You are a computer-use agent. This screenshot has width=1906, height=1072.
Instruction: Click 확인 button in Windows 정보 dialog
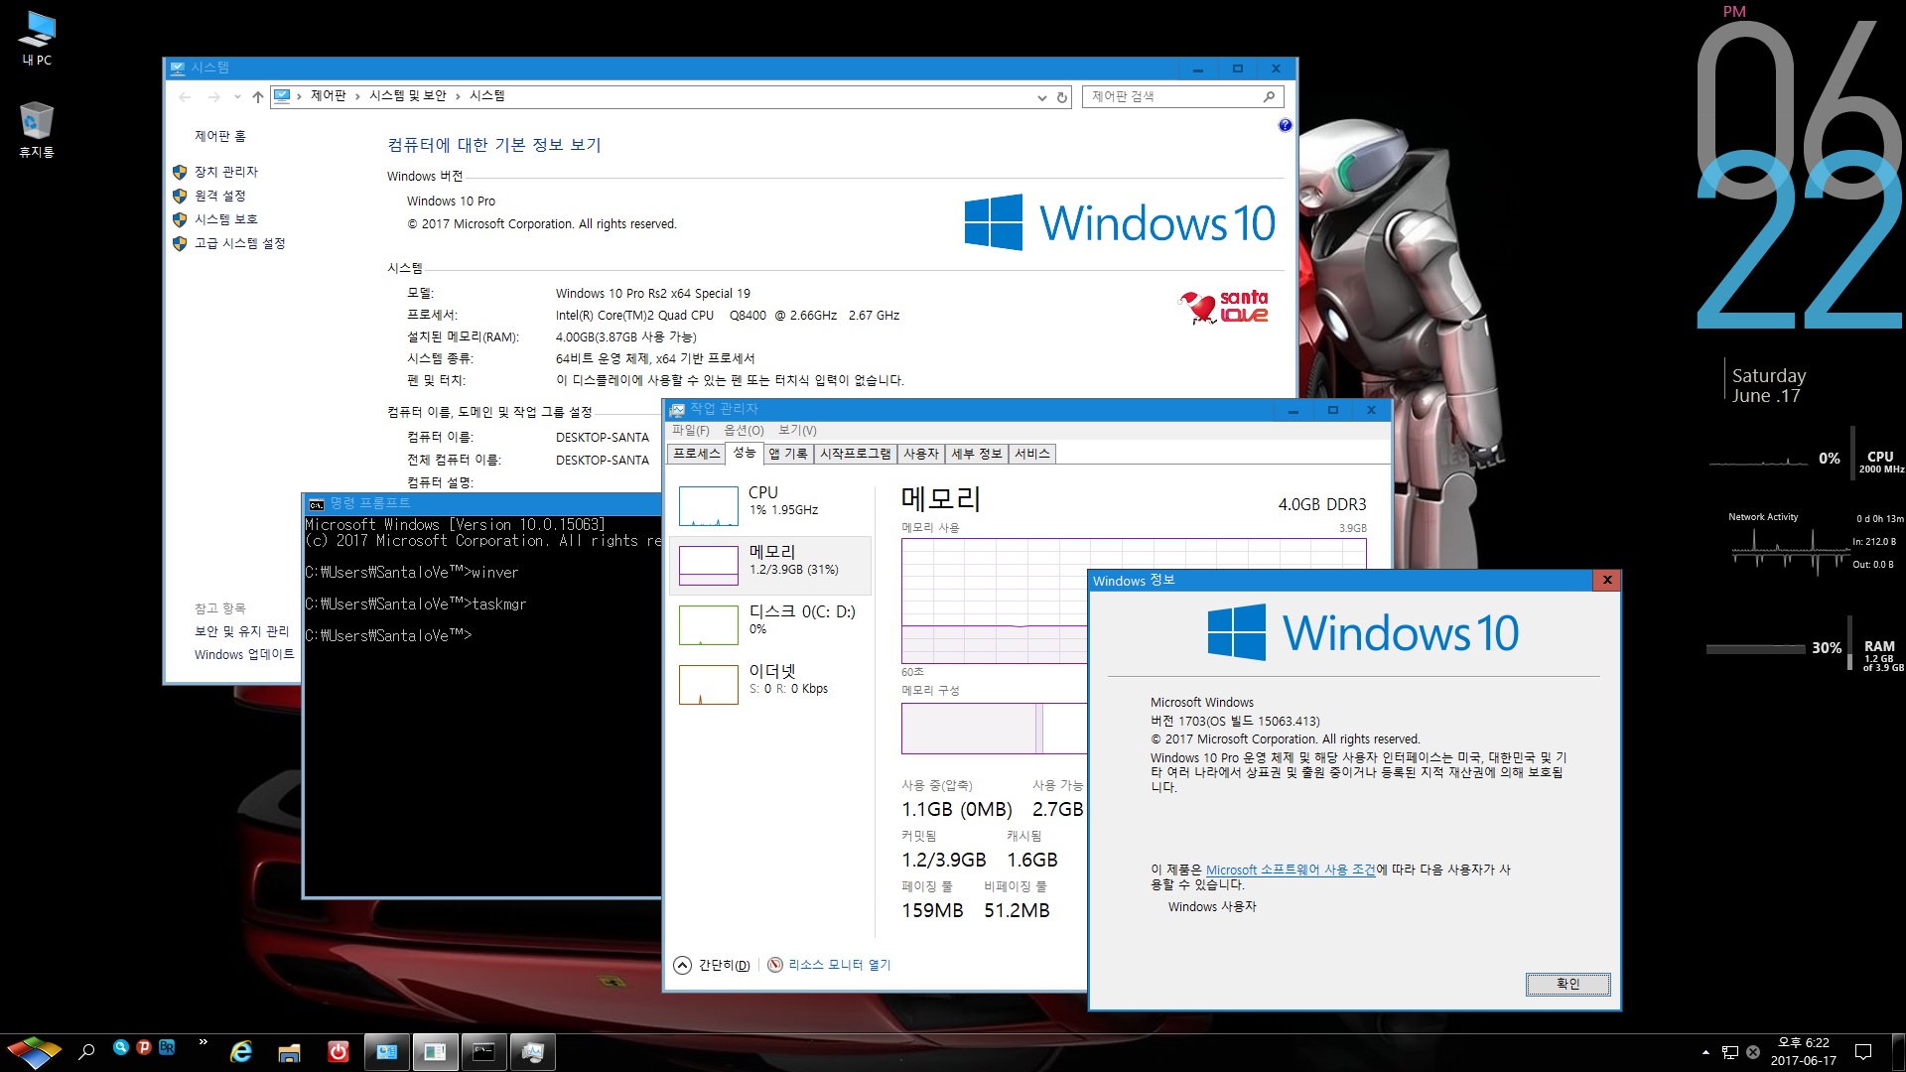coord(1567,984)
